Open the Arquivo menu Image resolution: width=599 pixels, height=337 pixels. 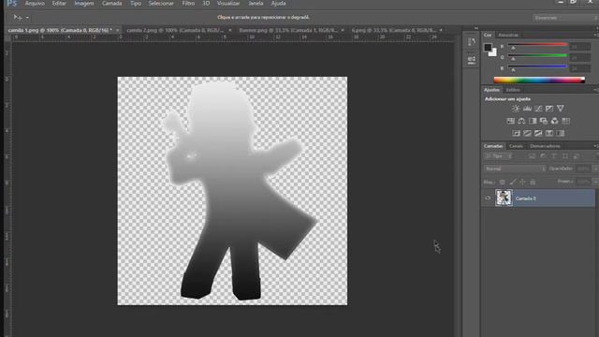tap(35, 4)
